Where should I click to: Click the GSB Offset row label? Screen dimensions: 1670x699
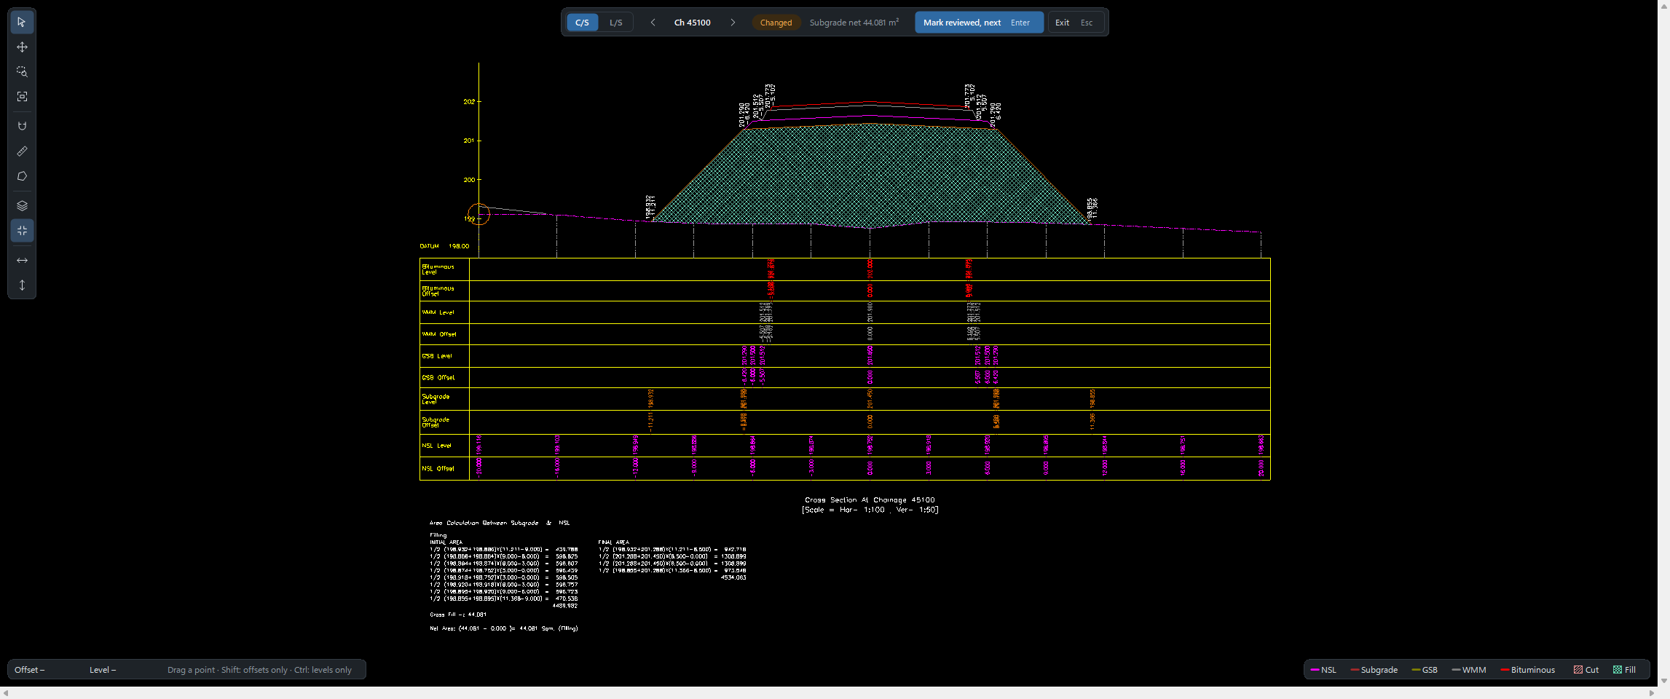coord(438,378)
